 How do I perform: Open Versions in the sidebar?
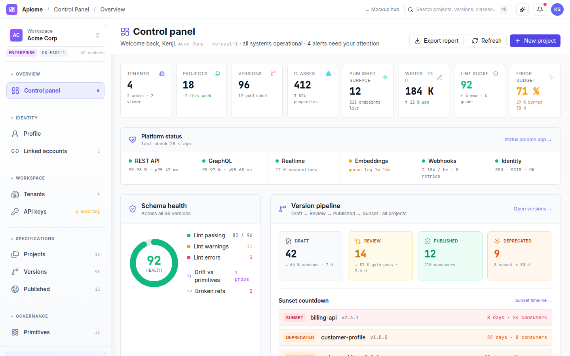pos(55,272)
